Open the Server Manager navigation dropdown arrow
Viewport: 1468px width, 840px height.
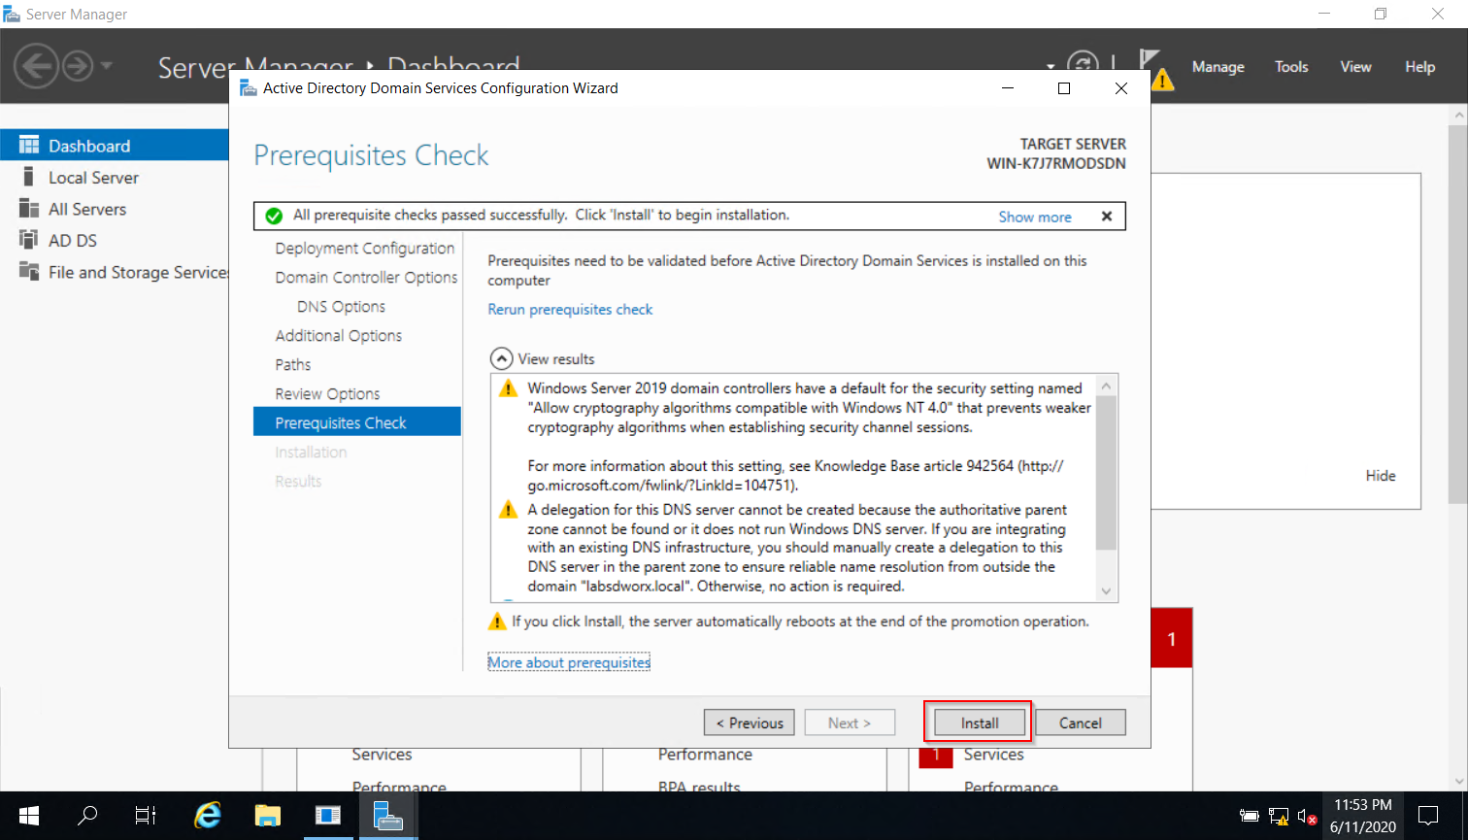(x=1050, y=66)
